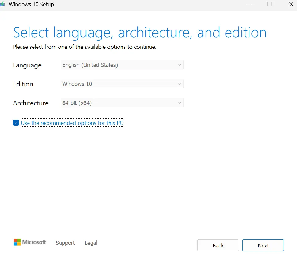Image resolution: width=297 pixels, height=257 pixels.
Task: Open the English (United States) language dropdown
Action: [x=122, y=65]
